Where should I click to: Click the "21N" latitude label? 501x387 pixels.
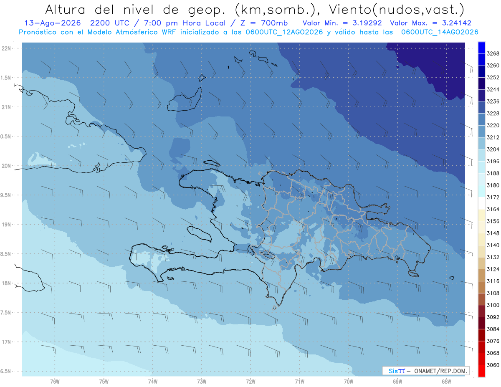click(6, 107)
